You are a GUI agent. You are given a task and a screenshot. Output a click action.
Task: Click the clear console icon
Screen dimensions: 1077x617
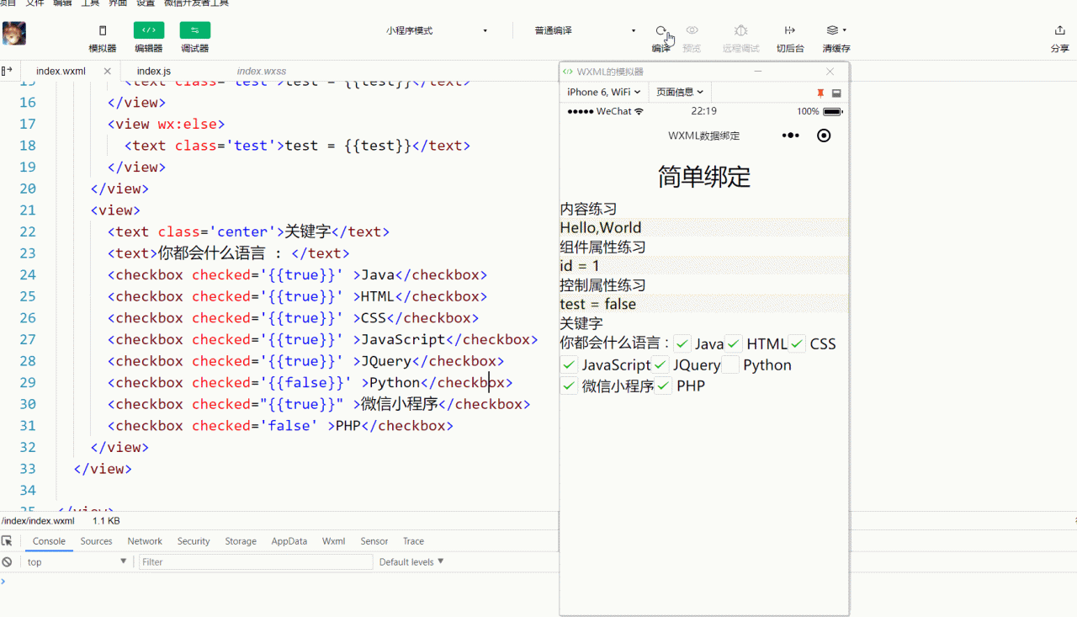point(7,561)
